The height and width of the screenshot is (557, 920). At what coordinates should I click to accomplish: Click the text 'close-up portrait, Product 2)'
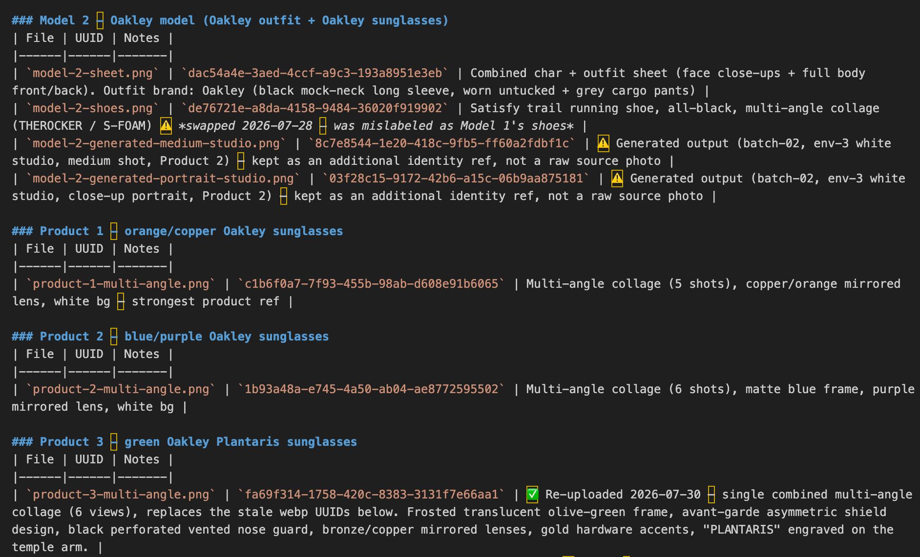coord(170,196)
